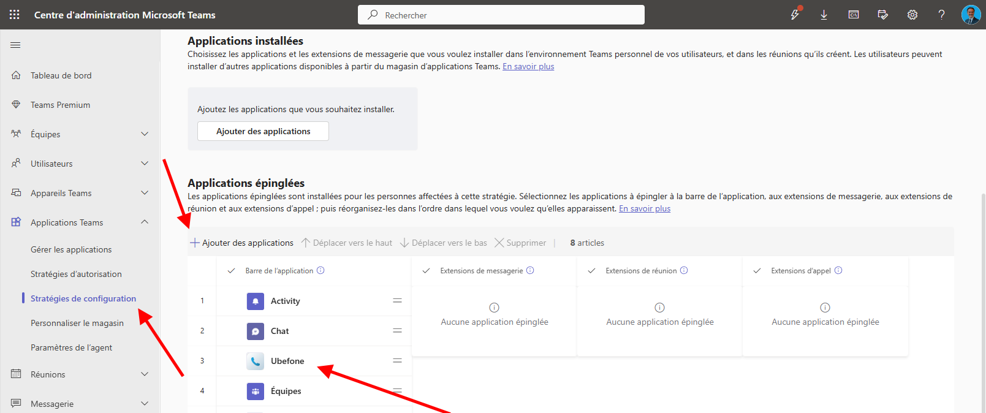Toggle the Barre de l'application column checkmark
This screenshot has height=413, width=986.
pos(231,271)
